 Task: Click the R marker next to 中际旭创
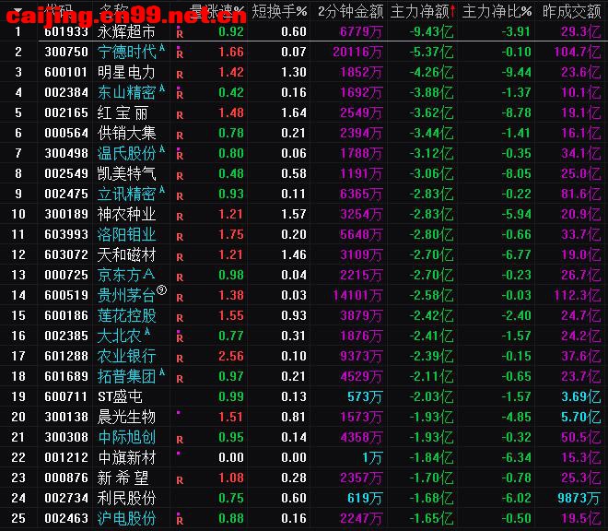click(180, 440)
